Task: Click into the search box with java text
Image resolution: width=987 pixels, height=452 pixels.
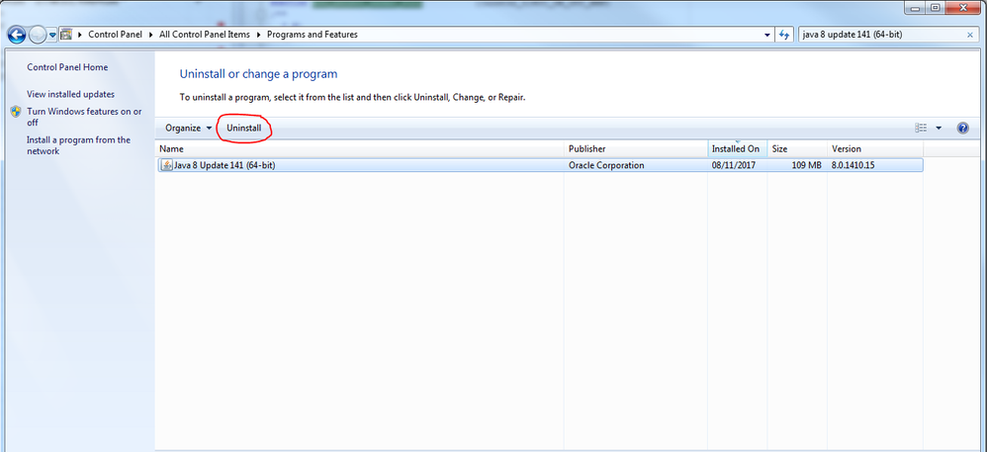Action: [x=881, y=35]
